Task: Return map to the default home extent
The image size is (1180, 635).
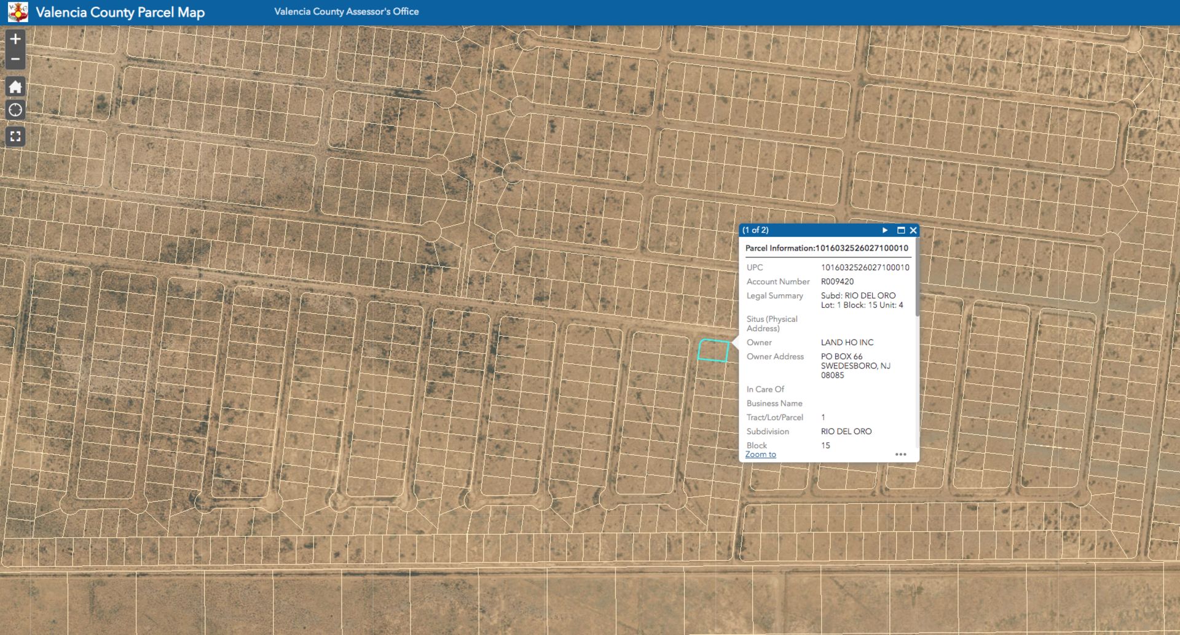Action: tap(15, 87)
